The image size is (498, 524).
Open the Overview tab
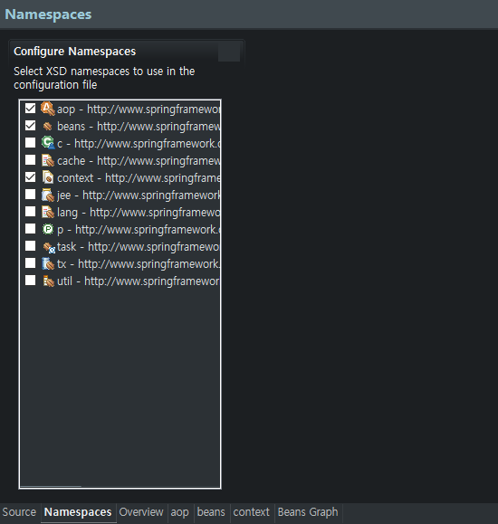coord(141,512)
